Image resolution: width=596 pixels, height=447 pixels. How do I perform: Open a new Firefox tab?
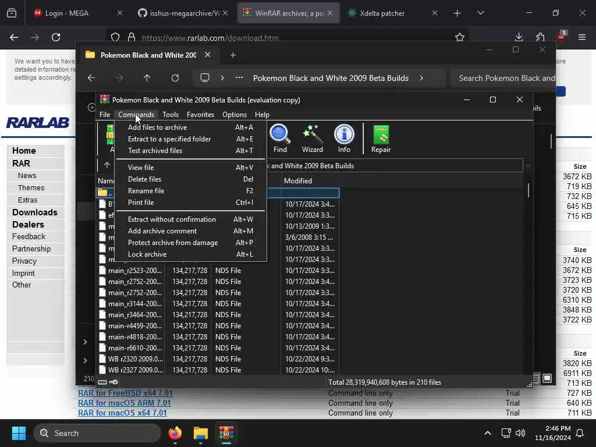tap(457, 13)
